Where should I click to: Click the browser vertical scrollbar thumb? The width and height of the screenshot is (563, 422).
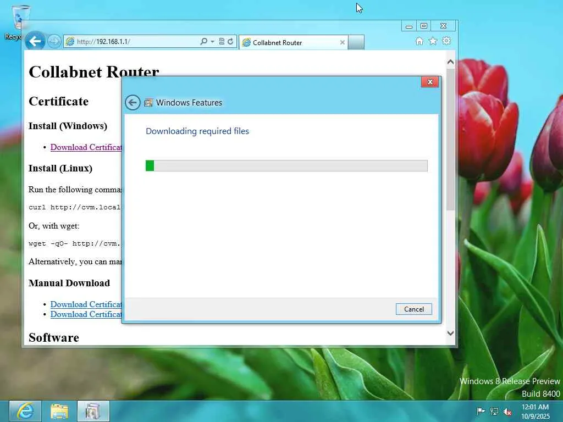point(451,139)
